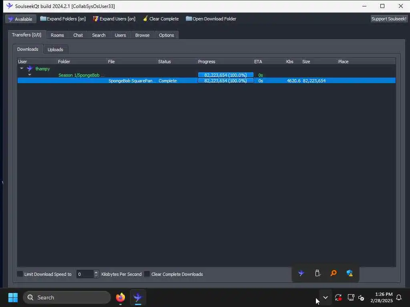The image size is (410, 307).
Task: Go to the Search tab
Action: (x=98, y=35)
